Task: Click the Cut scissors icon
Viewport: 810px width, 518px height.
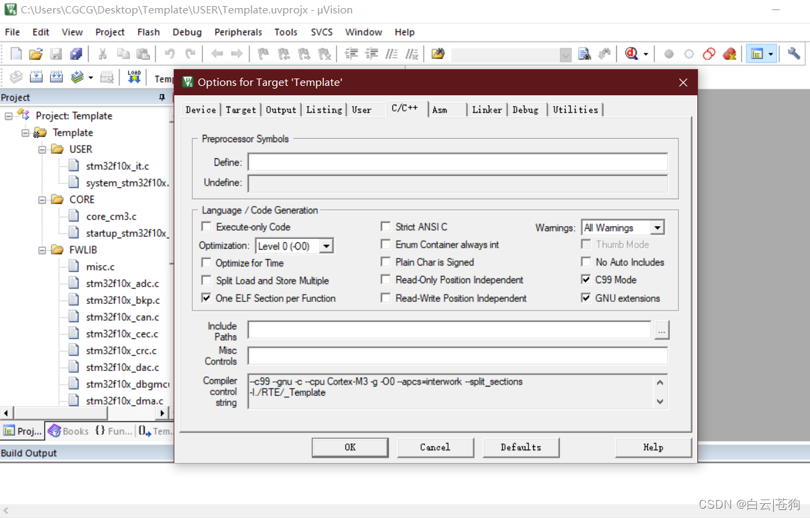Action: [x=103, y=54]
